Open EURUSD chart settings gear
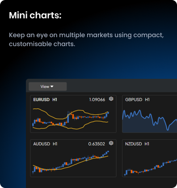This screenshot has height=188, width=177. (111, 99)
